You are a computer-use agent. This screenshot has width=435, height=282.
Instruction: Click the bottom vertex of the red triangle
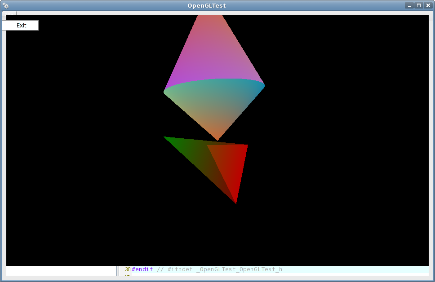pos(236,203)
